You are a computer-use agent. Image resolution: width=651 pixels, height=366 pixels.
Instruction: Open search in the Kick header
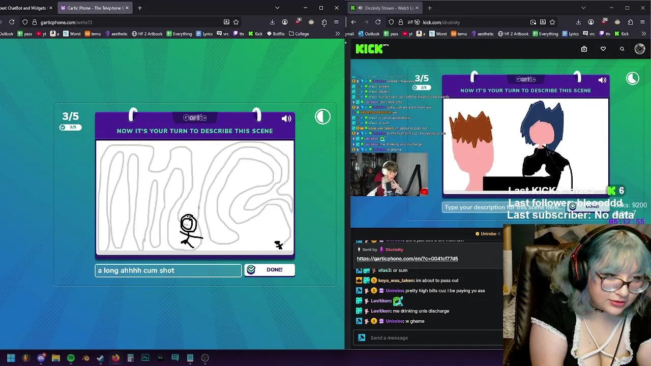coord(622,49)
